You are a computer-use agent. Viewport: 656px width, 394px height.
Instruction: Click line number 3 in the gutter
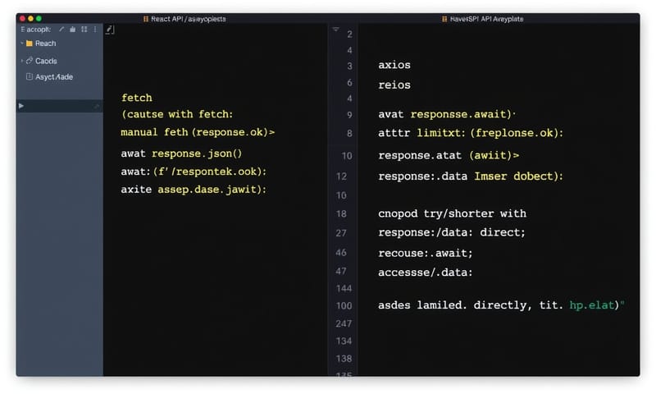point(349,66)
